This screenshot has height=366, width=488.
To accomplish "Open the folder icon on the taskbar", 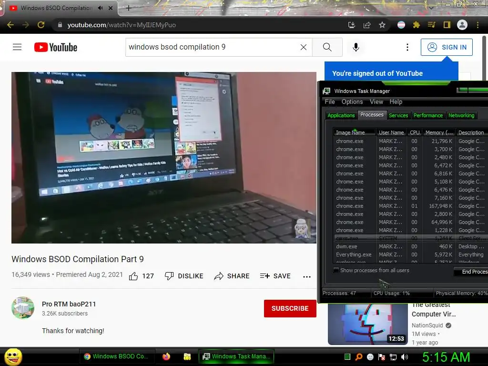I will (187, 356).
